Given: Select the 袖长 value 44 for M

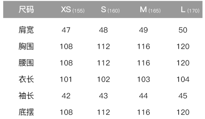Looking at the screenshot, I should [x=143, y=96].
